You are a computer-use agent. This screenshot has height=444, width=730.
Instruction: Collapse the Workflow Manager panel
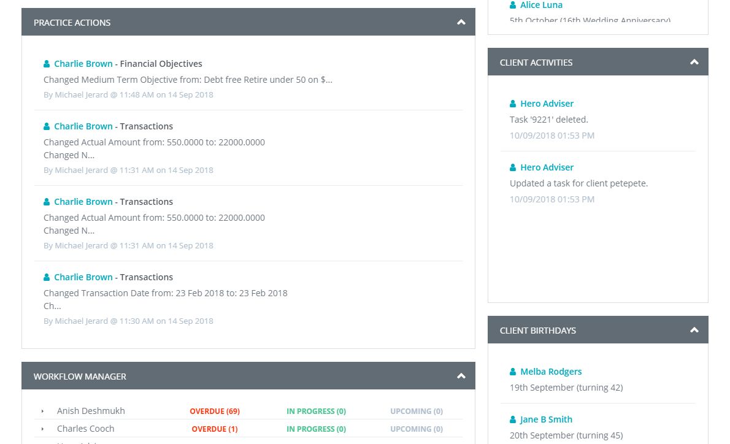pos(461,376)
